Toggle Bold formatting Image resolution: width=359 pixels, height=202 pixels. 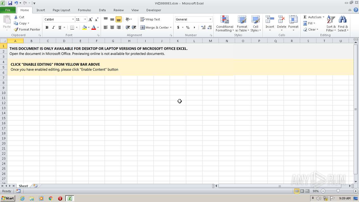(x=47, y=27)
